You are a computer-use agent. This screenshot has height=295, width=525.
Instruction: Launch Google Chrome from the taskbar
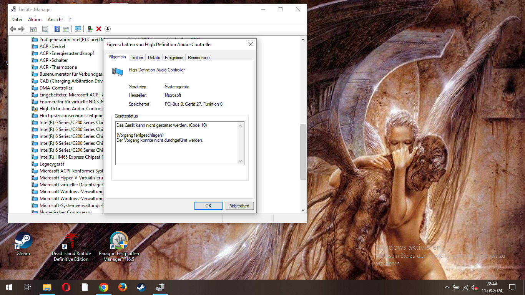coord(103,287)
